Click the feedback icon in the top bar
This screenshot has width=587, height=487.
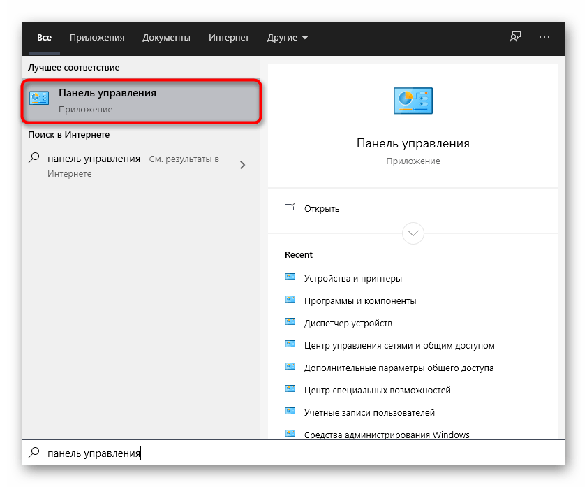point(514,37)
